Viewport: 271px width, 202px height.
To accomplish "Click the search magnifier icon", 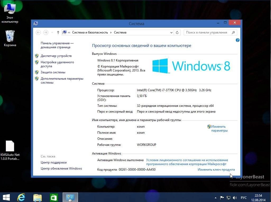I will click(233, 33).
